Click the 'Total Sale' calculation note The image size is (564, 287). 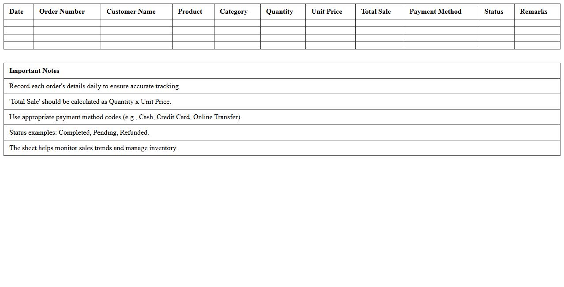coord(90,102)
